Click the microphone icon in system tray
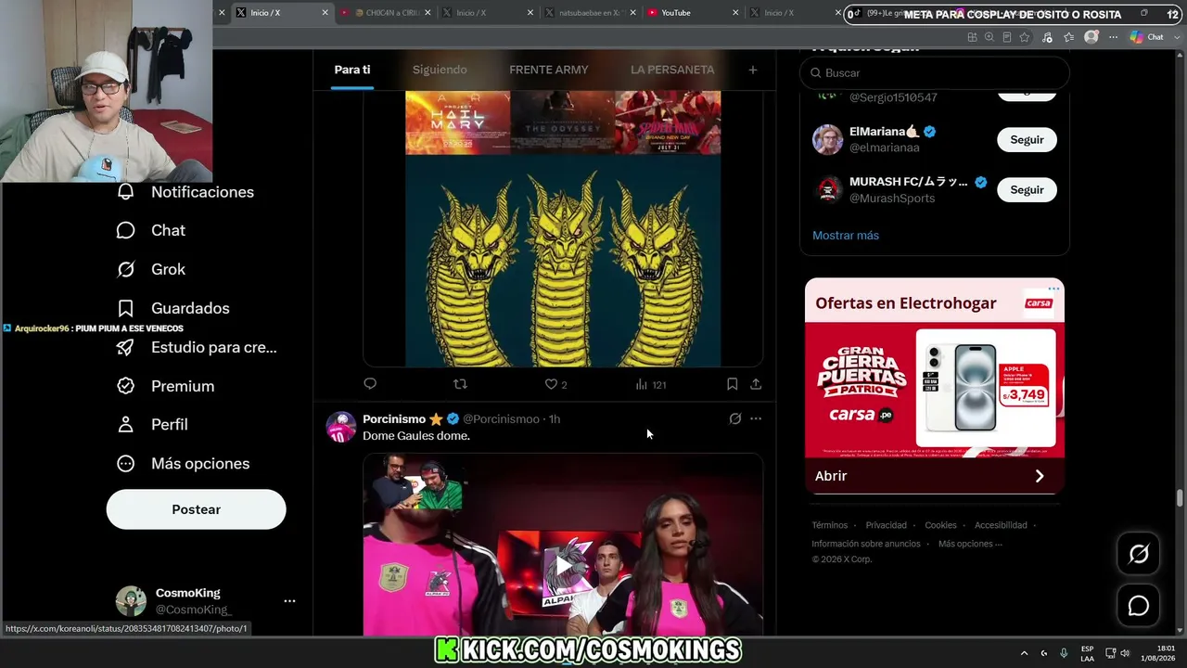This screenshot has height=668, width=1187. click(x=1064, y=653)
